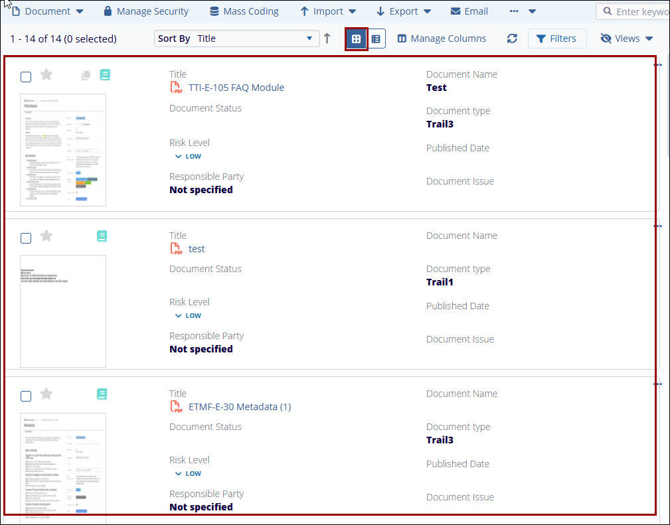
Task: Click the refresh icon next to Manage Columns
Action: click(512, 38)
